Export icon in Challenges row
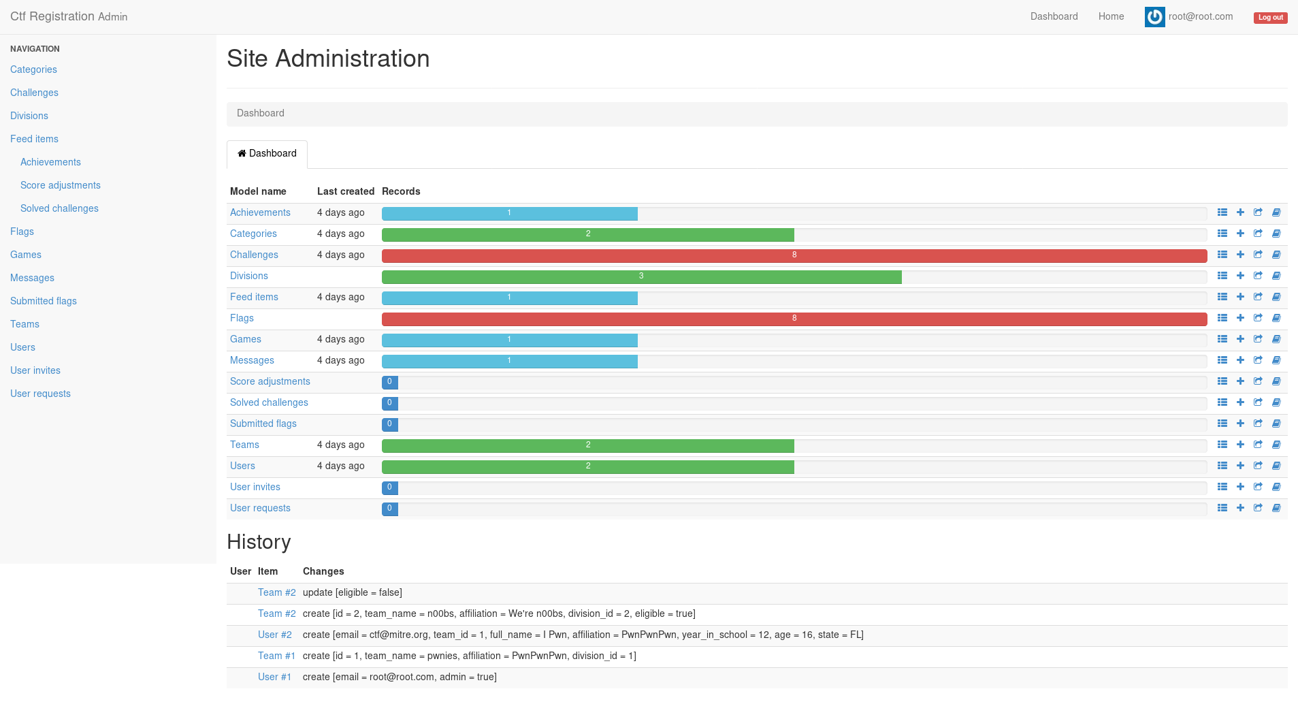The image size is (1298, 702). tap(1258, 255)
